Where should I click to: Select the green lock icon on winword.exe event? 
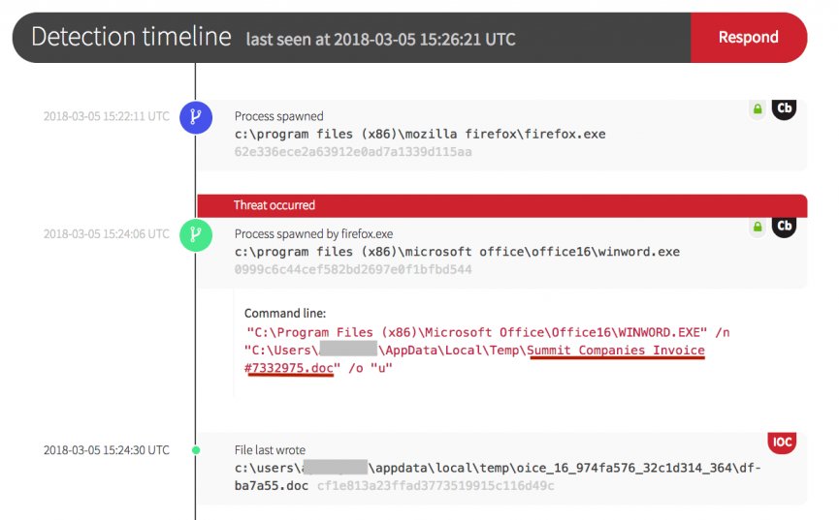pyautogui.click(x=757, y=227)
